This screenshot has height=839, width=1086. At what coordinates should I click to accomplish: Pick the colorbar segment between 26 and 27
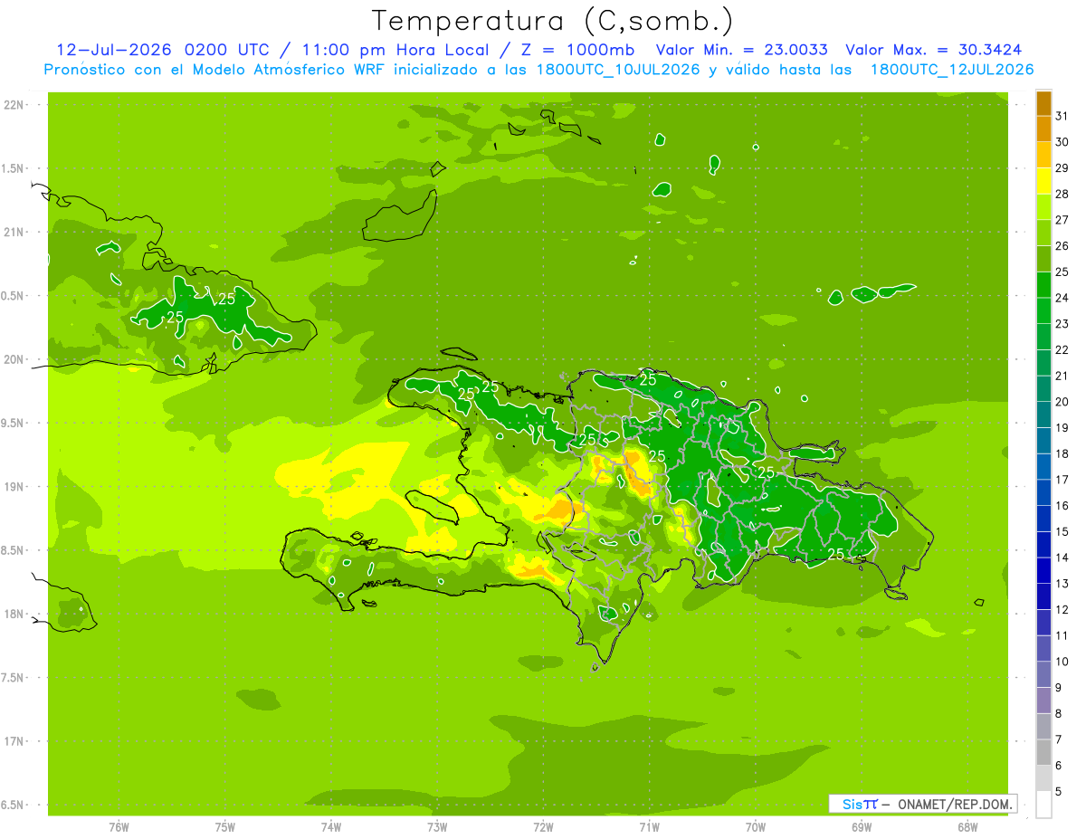pos(1043,233)
